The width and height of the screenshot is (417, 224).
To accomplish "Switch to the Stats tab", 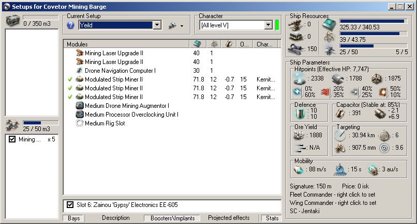I will tap(272, 218).
